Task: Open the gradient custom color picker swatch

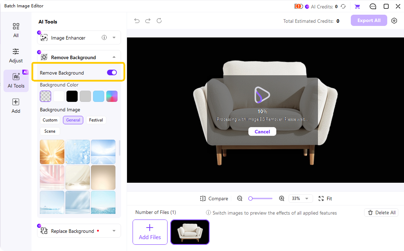Action: pos(112,96)
